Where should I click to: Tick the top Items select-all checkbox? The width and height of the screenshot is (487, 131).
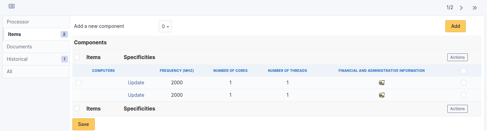click(77, 57)
